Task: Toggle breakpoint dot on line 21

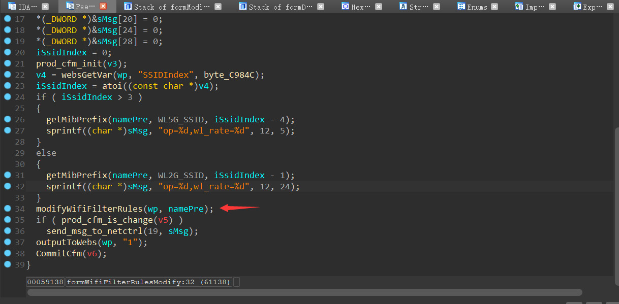Action: pyautogui.click(x=7, y=63)
